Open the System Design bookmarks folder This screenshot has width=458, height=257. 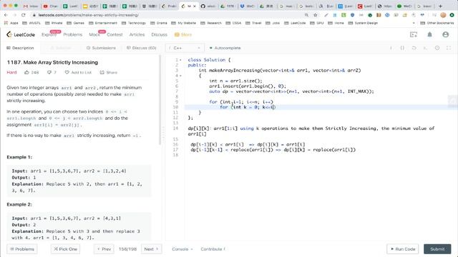tap(363, 23)
